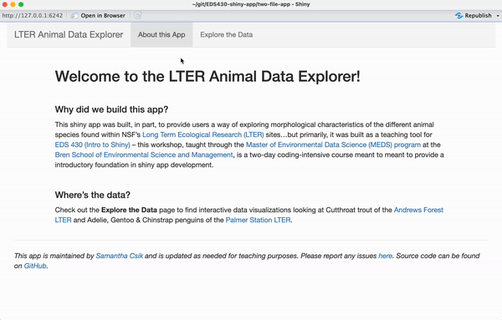The height and width of the screenshot is (320, 502).
Task: Click the Republish icon
Action: click(458, 15)
